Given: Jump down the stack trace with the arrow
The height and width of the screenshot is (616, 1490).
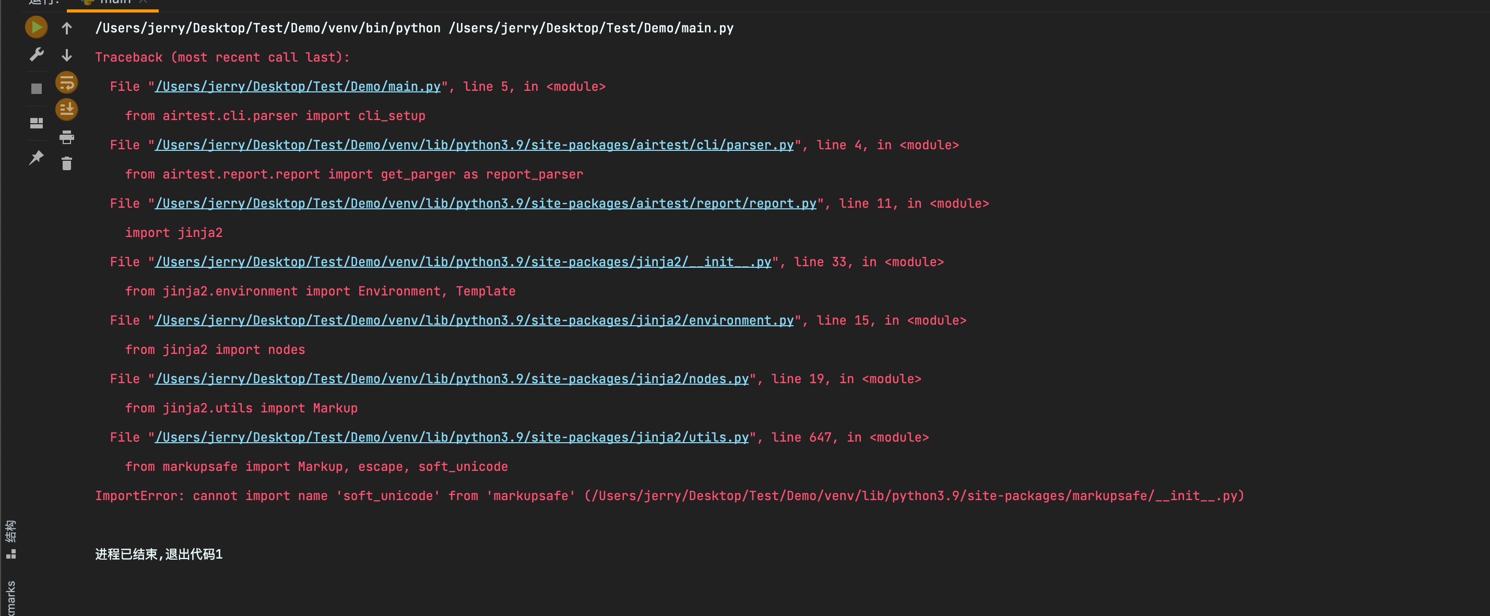Looking at the screenshot, I should (x=66, y=55).
